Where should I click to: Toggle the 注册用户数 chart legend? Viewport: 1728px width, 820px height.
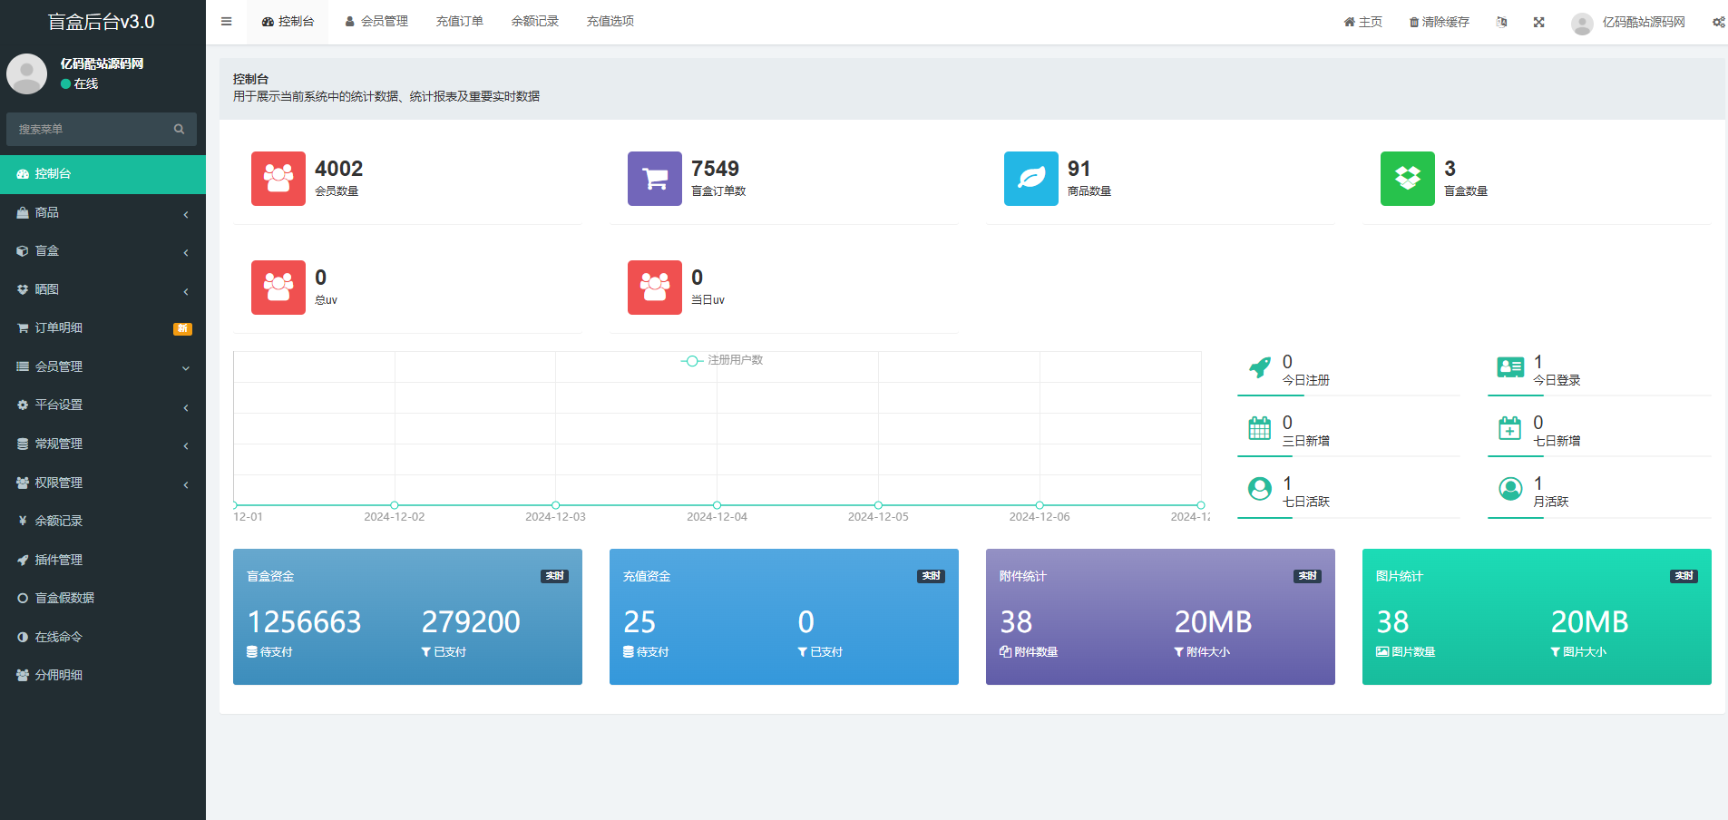click(722, 360)
